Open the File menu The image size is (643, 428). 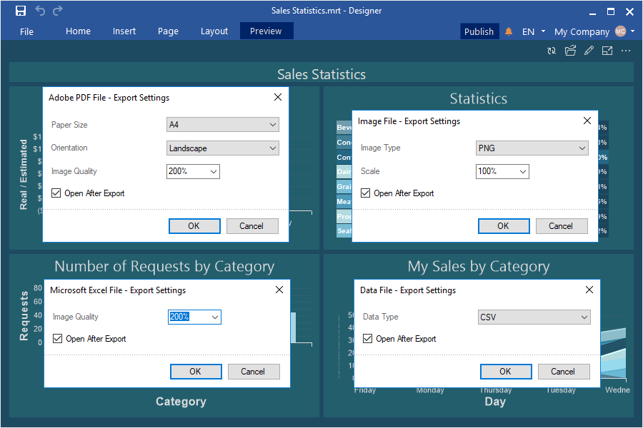[x=26, y=31]
